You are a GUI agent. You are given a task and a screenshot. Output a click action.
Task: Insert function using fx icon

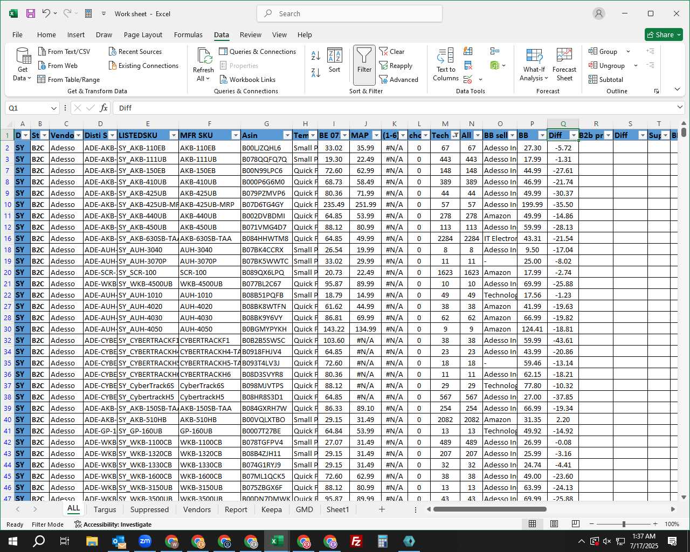point(104,108)
